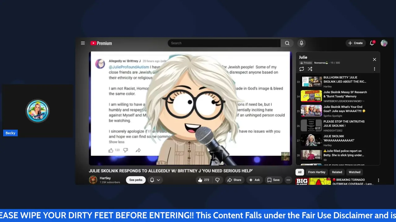Click the 7.25K subscribers text
This screenshot has height=222, width=396.
[x=110, y=182]
